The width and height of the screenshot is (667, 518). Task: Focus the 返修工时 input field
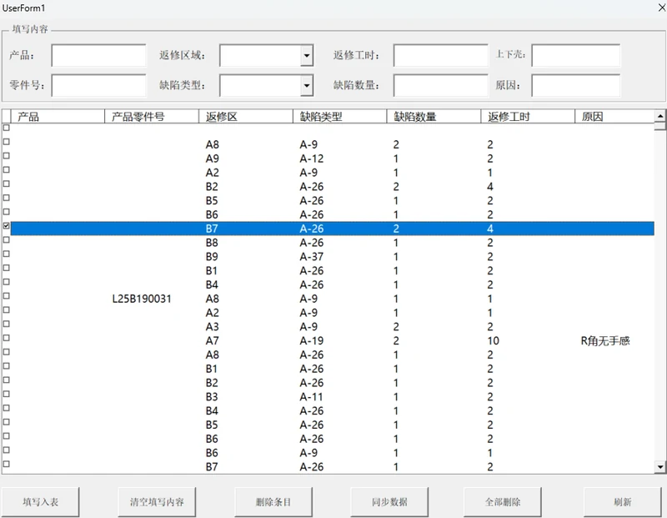click(x=441, y=55)
